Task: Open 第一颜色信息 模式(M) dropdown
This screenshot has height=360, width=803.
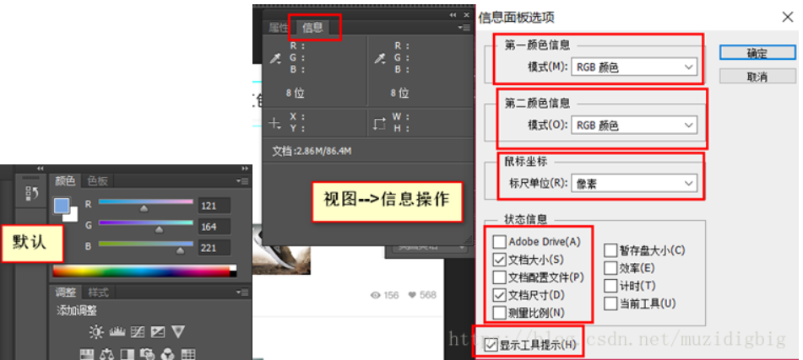Action: 634,67
